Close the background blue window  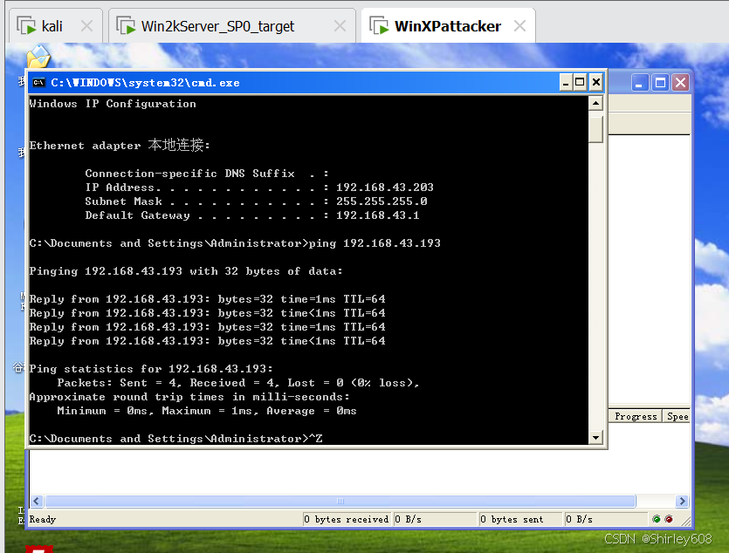click(x=681, y=83)
